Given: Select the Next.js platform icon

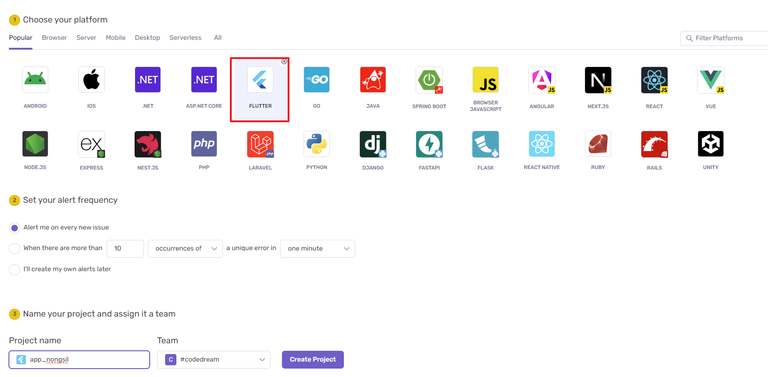Looking at the screenshot, I should point(598,80).
